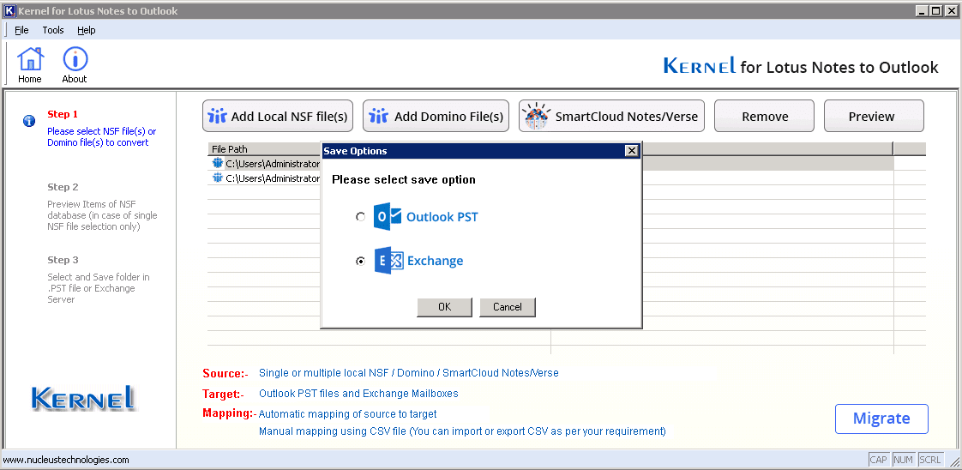The width and height of the screenshot is (962, 470).
Task: Open the File menu
Action: (x=21, y=30)
